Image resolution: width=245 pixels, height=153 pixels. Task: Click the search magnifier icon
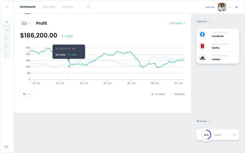pos(89,7)
